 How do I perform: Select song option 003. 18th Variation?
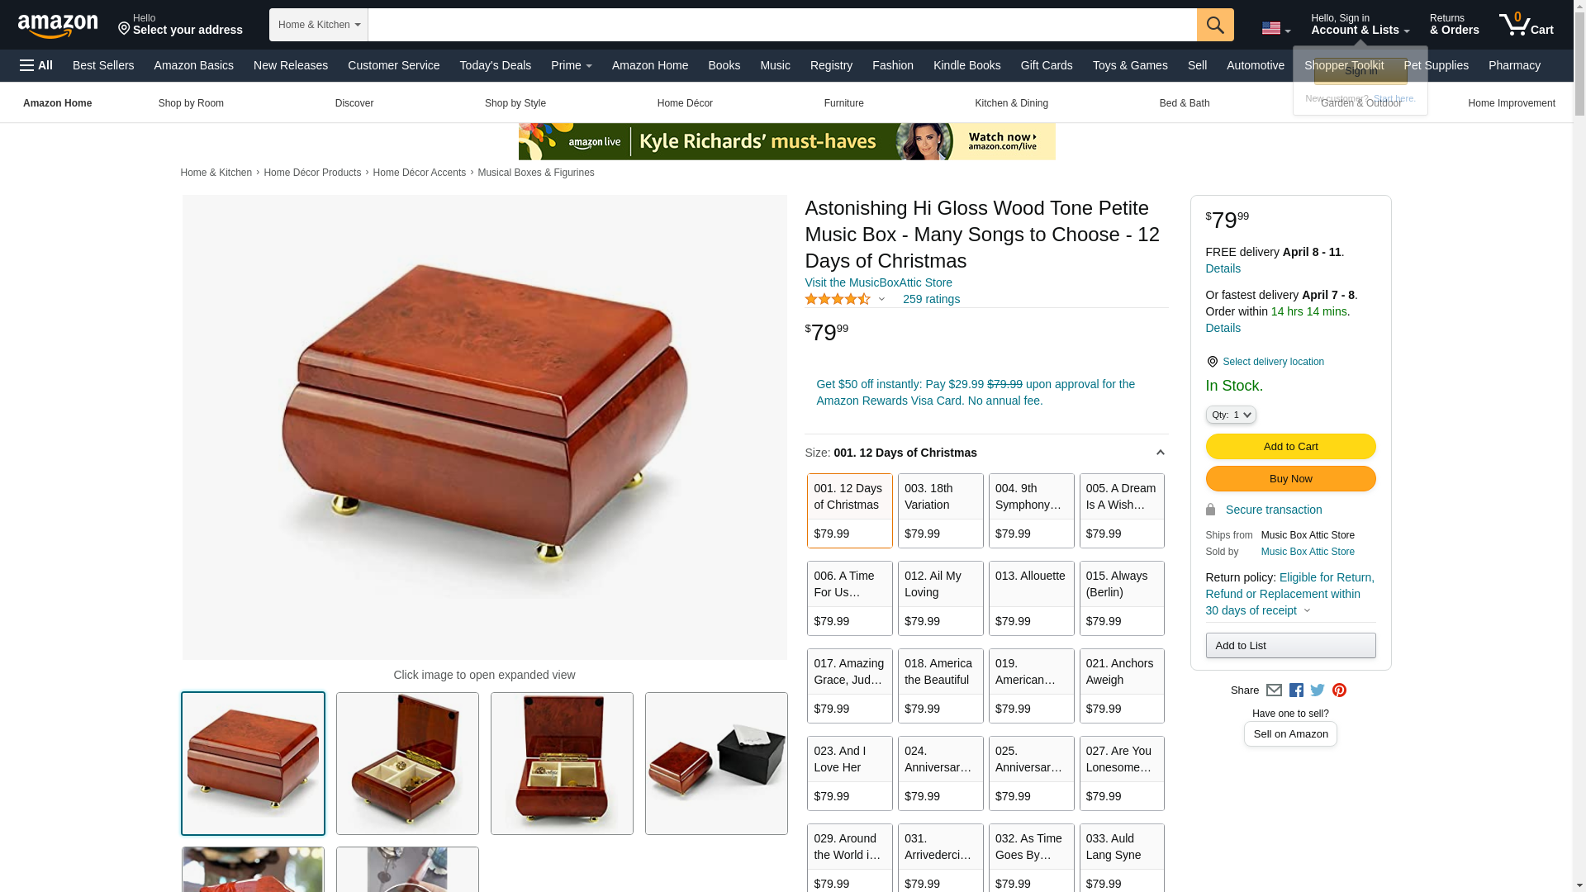[940, 510]
